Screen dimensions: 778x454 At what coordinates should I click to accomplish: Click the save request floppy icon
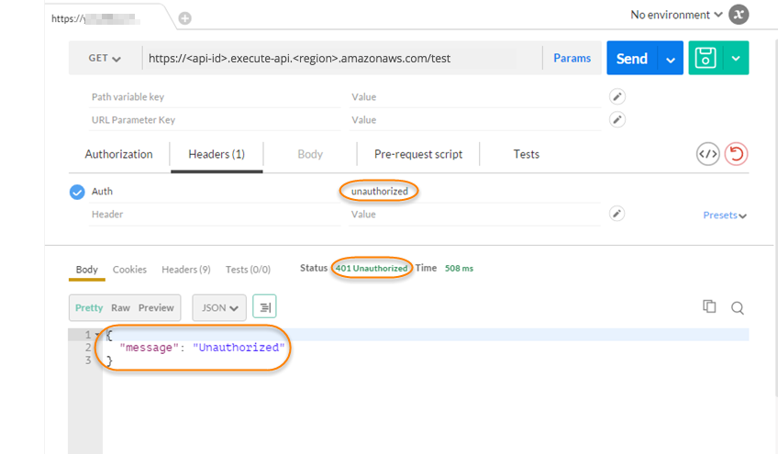click(x=706, y=59)
